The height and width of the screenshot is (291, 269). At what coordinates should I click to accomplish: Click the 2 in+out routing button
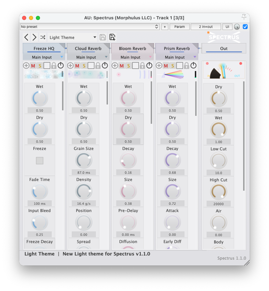[206, 27]
